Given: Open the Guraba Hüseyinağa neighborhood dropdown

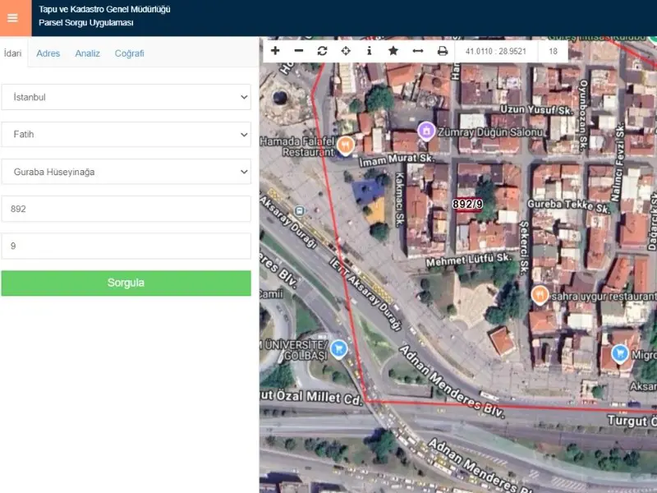Looking at the screenshot, I should pyautogui.click(x=126, y=172).
